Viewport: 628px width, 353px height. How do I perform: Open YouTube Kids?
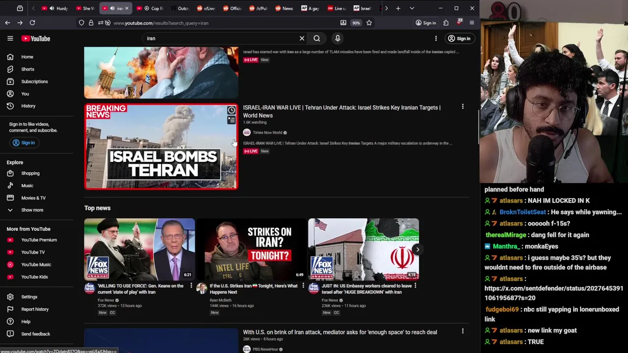coord(34,277)
